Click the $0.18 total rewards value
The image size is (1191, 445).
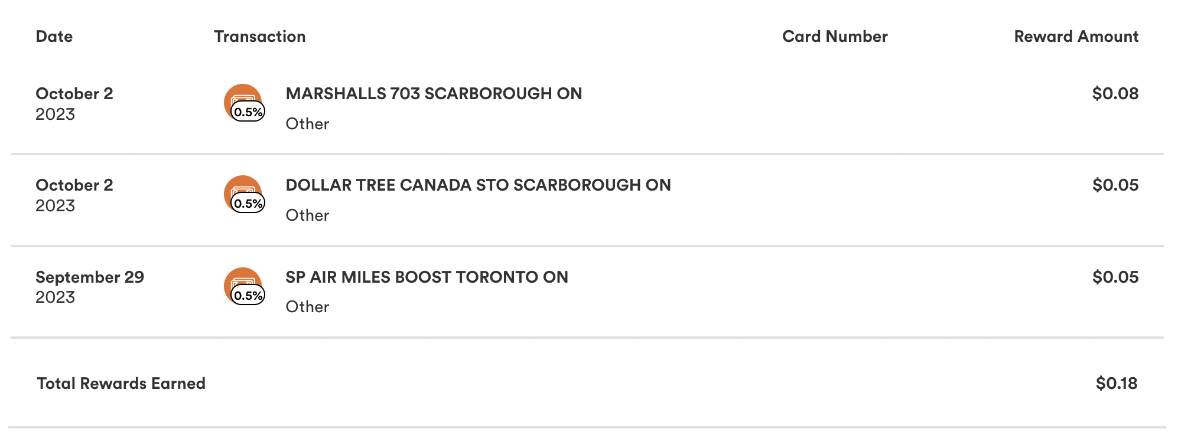click(1116, 384)
